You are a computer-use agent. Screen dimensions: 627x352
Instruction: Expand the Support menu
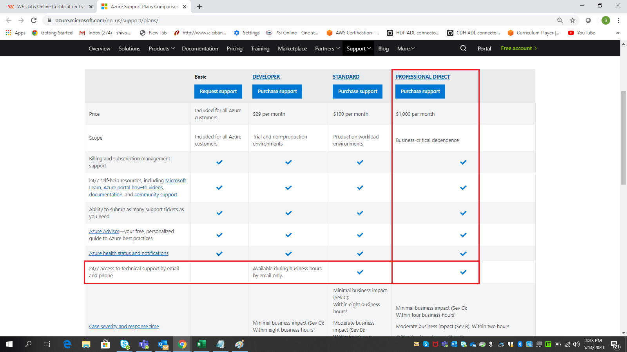[359, 48]
